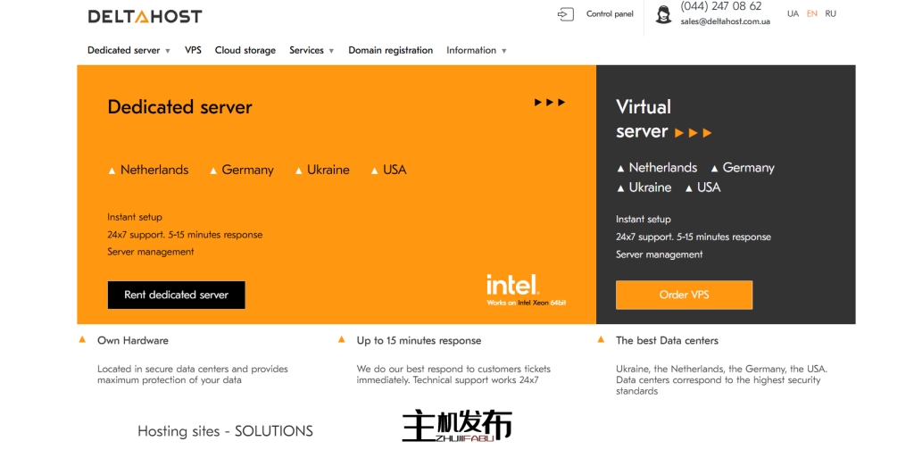Click the Located in secure data centers paragraph
Screen dimensions: 914x458
[193, 375]
